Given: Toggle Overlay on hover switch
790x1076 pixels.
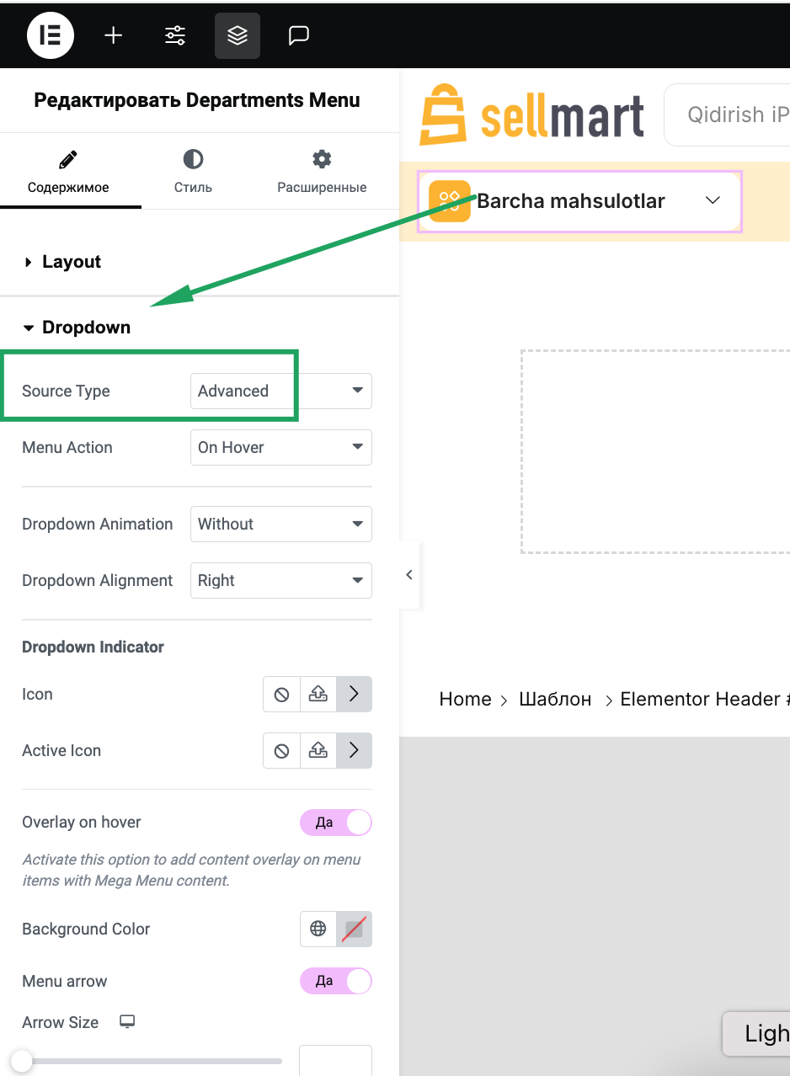Looking at the screenshot, I should tap(335, 823).
